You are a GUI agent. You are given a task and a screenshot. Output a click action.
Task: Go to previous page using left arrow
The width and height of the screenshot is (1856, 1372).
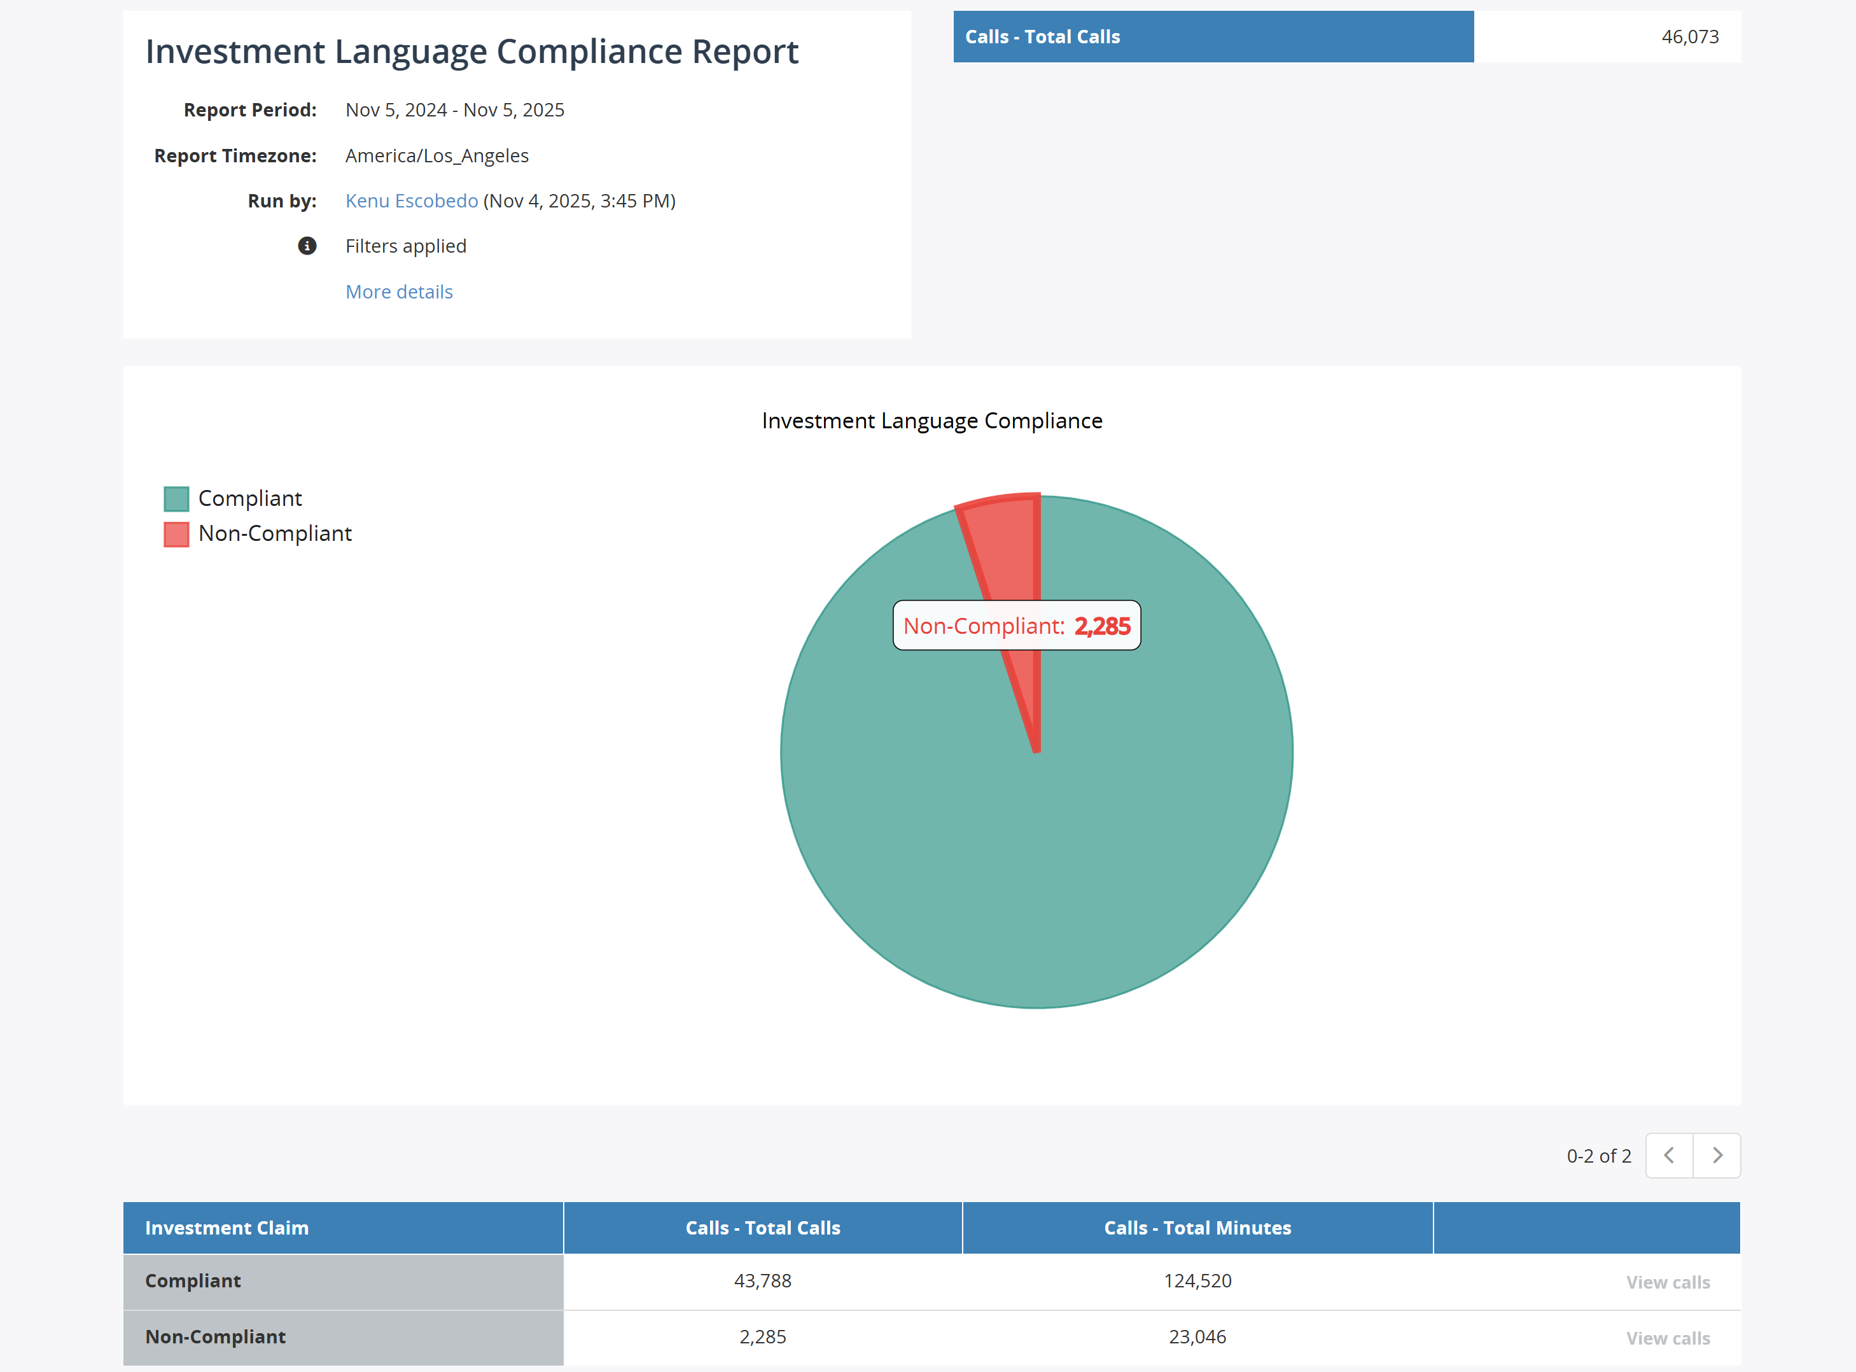click(1669, 1155)
